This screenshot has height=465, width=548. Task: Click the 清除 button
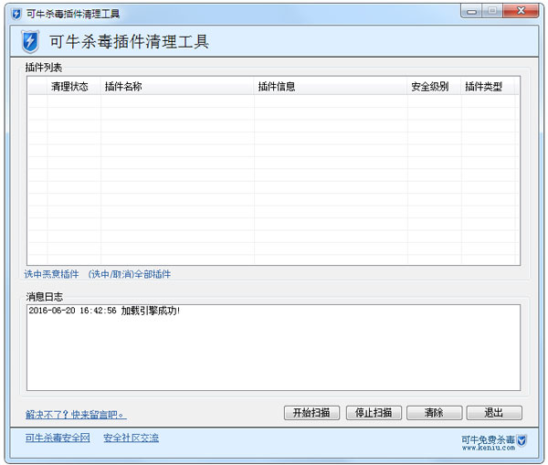(434, 413)
